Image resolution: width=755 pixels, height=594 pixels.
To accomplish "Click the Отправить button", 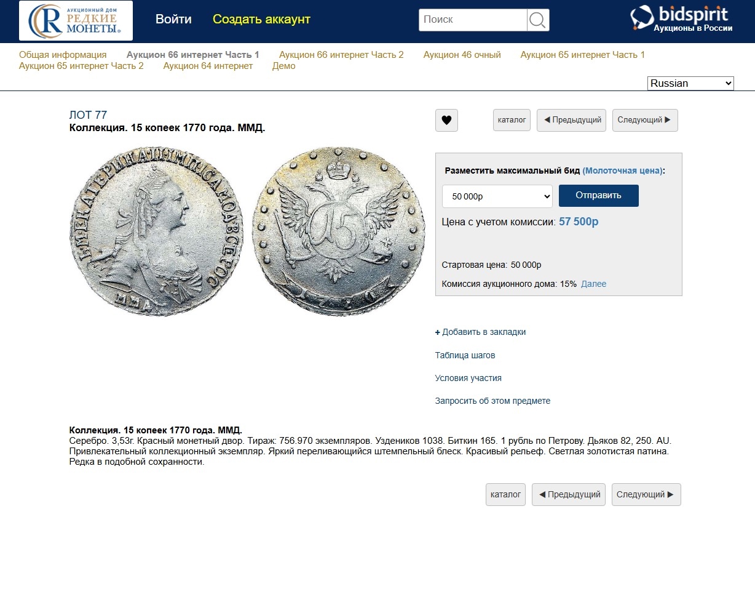I will coord(598,196).
